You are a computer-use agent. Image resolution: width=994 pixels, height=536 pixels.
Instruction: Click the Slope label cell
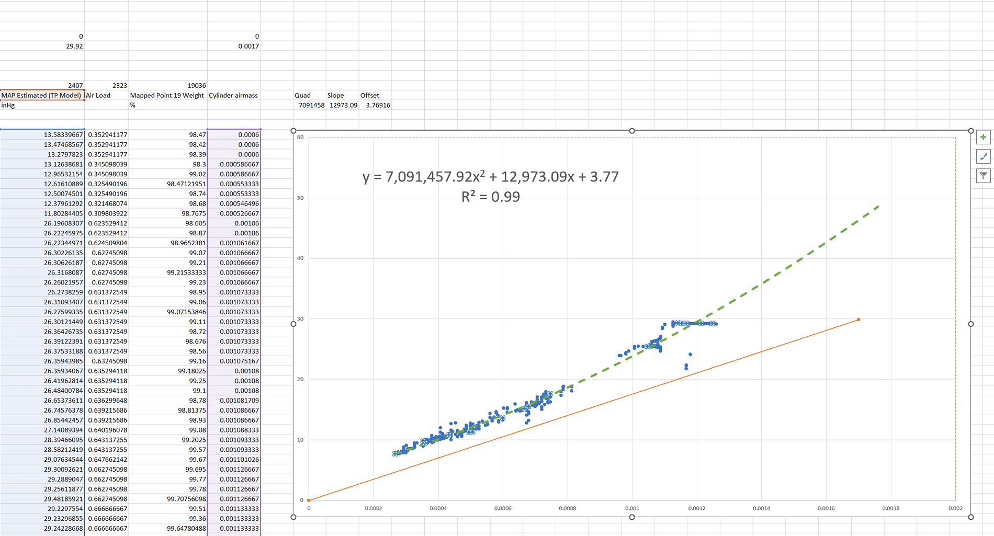click(343, 95)
